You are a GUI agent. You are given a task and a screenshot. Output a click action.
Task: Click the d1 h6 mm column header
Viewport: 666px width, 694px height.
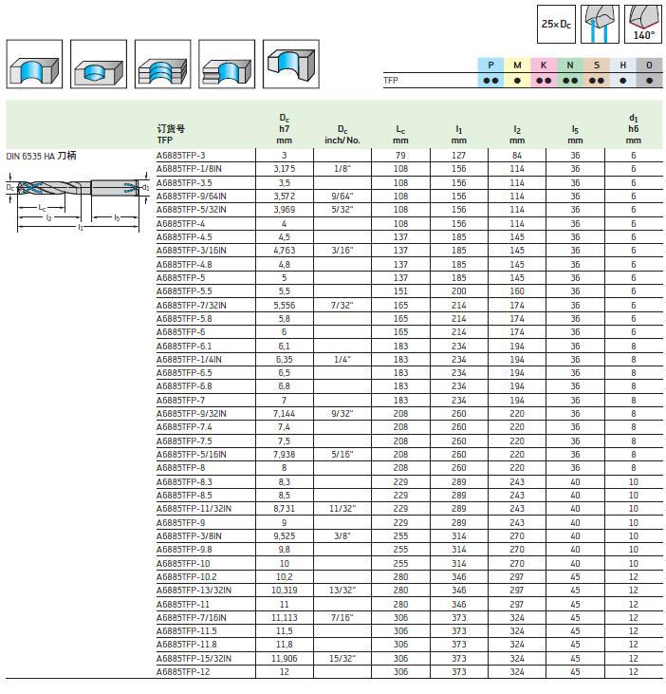pyautogui.click(x=634, y=129)
